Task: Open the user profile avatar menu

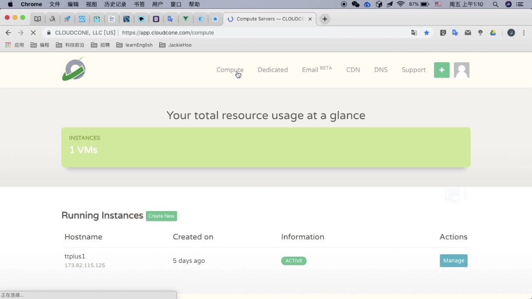Action: pyautogui.click(x=461, y=70)
